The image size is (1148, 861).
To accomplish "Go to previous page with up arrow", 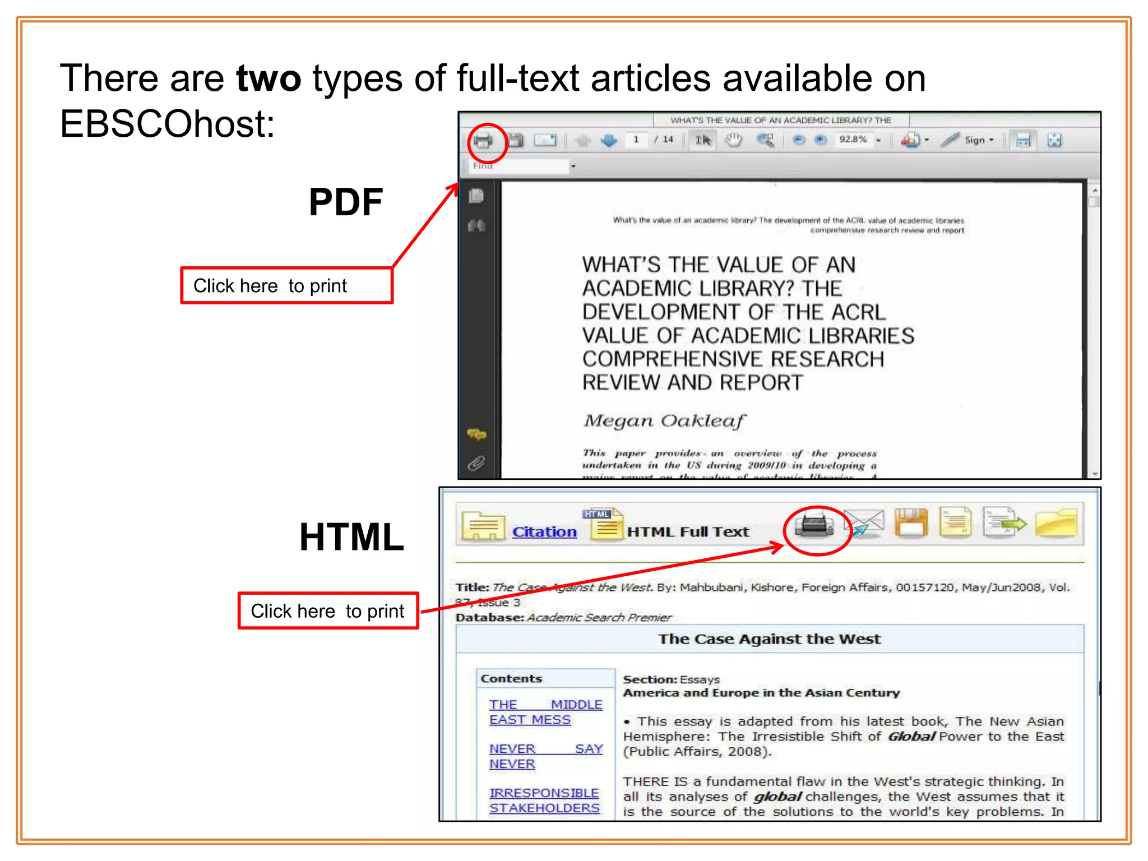I will (x=584, y=140).
